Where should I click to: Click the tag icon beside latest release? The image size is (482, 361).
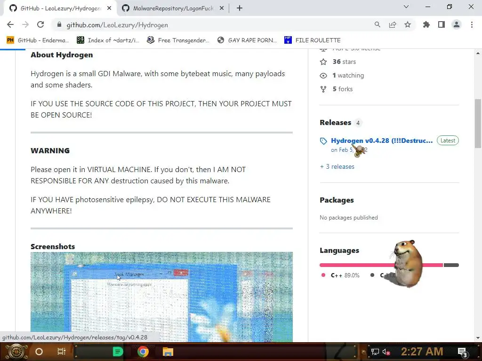coord(323,141)
